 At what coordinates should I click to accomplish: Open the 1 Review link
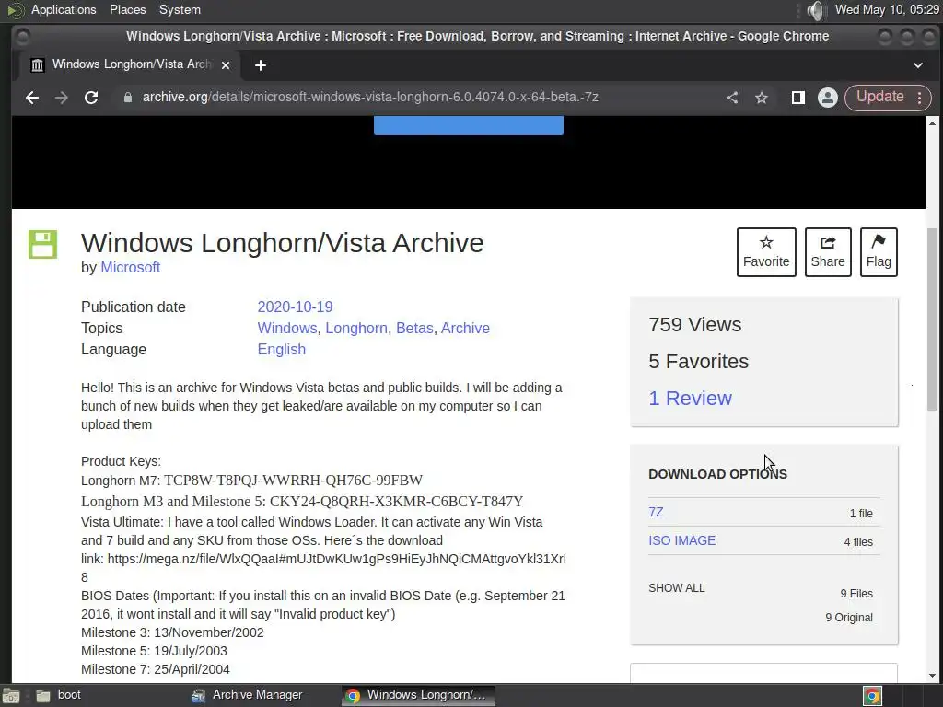tap(690, 398)
